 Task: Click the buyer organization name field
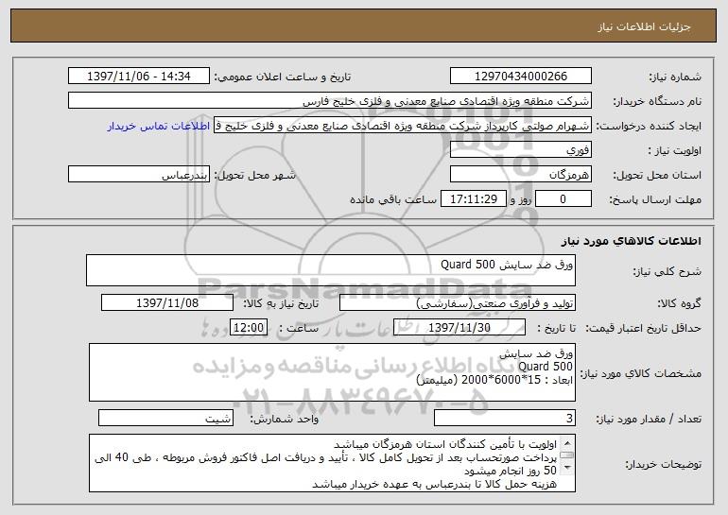(330, 101)
